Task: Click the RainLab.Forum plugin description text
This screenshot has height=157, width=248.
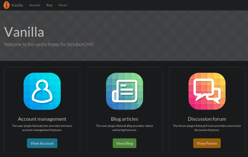Action: (x=207, y=128)
